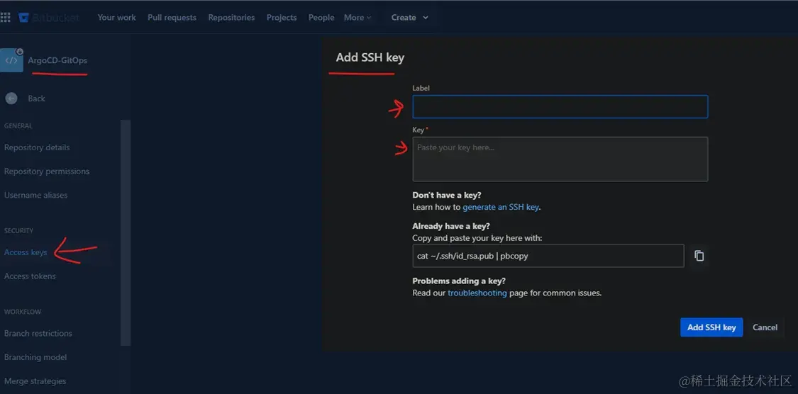This screenshot has width=798, height=394.
Task: Open Repository permissions settings
Action: pos(47,171)
